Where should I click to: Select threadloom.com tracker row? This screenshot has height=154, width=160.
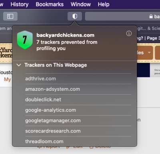pos(78,141)
